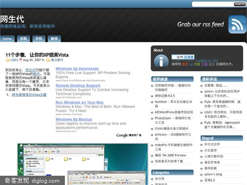Viewport: 247px width, 185px height.
Task: Open the ArtIcons ICO图标制作工具 link
Action: click(173, 137)
